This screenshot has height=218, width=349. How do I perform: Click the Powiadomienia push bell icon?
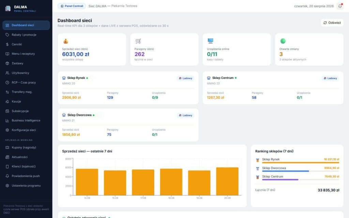7,176
